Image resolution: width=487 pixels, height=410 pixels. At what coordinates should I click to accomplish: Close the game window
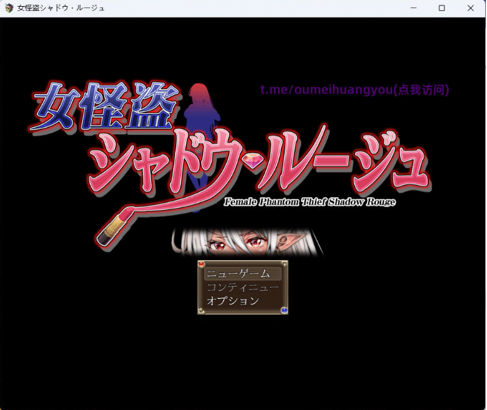tap(471, 8)
